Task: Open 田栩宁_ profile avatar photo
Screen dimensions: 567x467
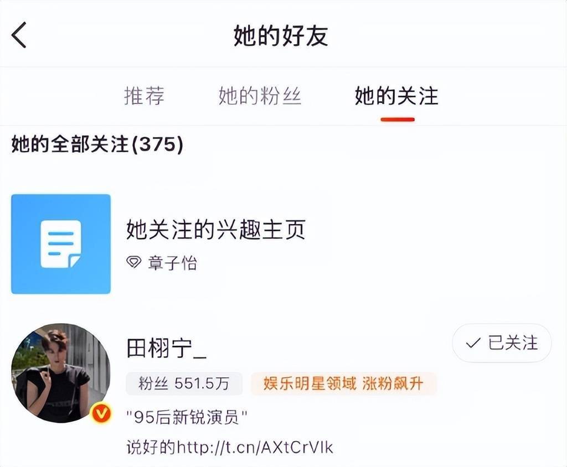Action: click(x=61, y=373)
